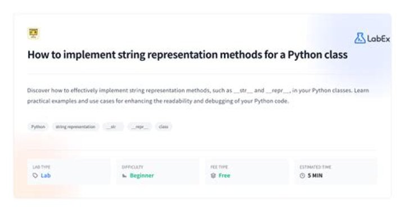The width and height of the screenshot is (405, 212).
Task: Click the Free fee type value
Action: (224, 175)
